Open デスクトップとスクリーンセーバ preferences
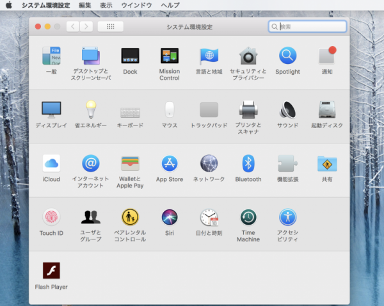 (91, 56)
